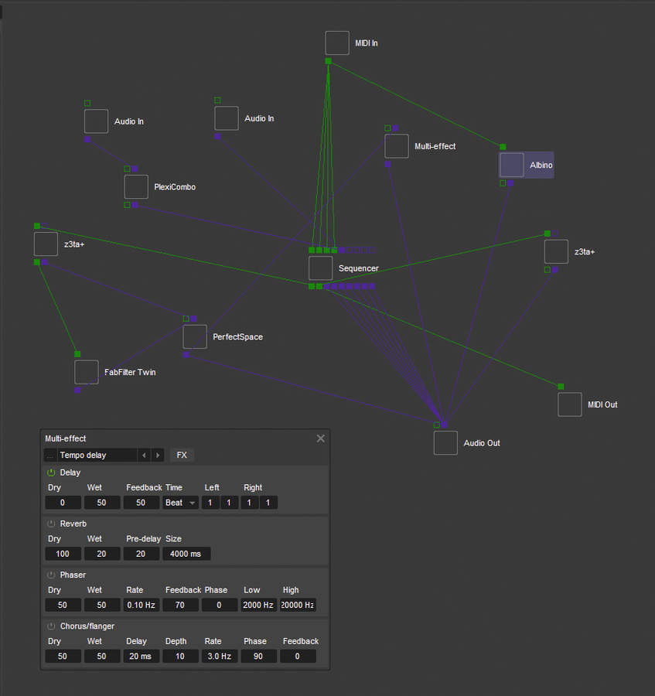Viewport: 655px width, 696px height.
Task: Click the Chorus Phase value 90
Action: tap(259, 656)
